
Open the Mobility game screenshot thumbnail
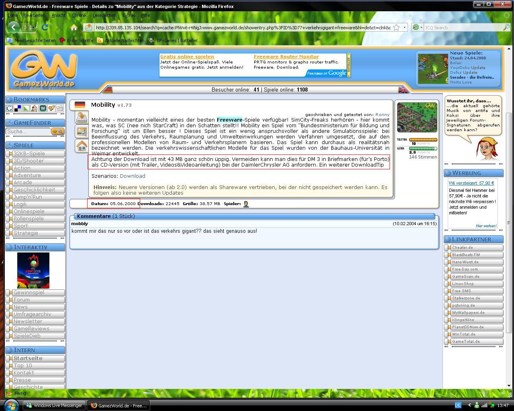pyautogui.click(x=417, y=117)
